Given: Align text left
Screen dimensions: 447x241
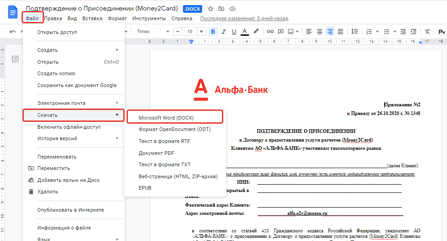Looking at the screenshot, I should coord(309,32).
